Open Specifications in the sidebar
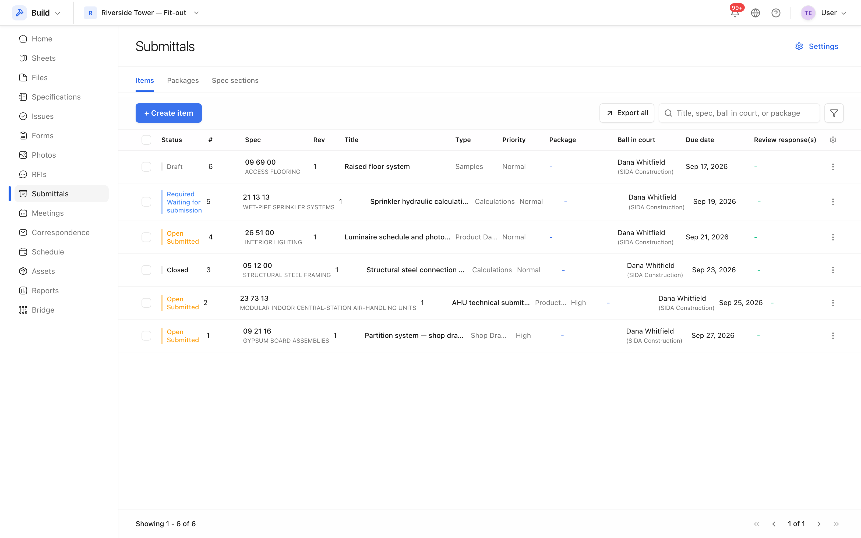The width and height of the screenshot is (861, 538). pos(61,97)
